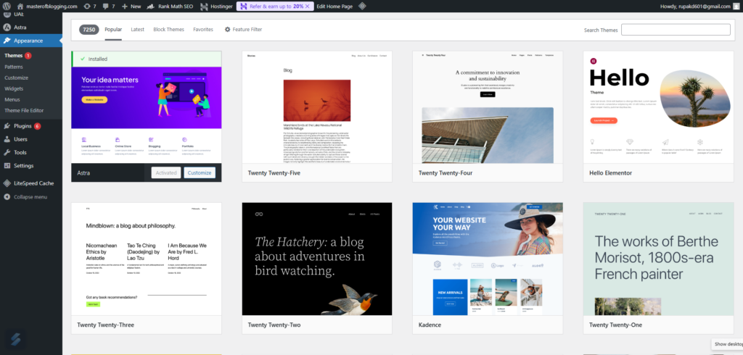The image size is (743, 355).
Task: Open Themes submenu item
Action: pyautogui.click(x=13, y=55)
